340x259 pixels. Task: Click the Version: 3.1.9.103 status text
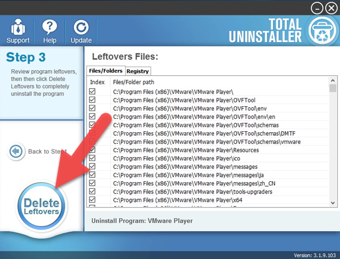tap(315, 256)
